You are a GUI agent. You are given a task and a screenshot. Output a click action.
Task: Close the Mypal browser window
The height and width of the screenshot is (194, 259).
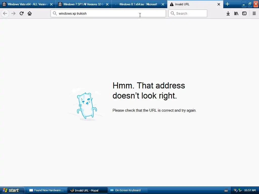[256, 4]
